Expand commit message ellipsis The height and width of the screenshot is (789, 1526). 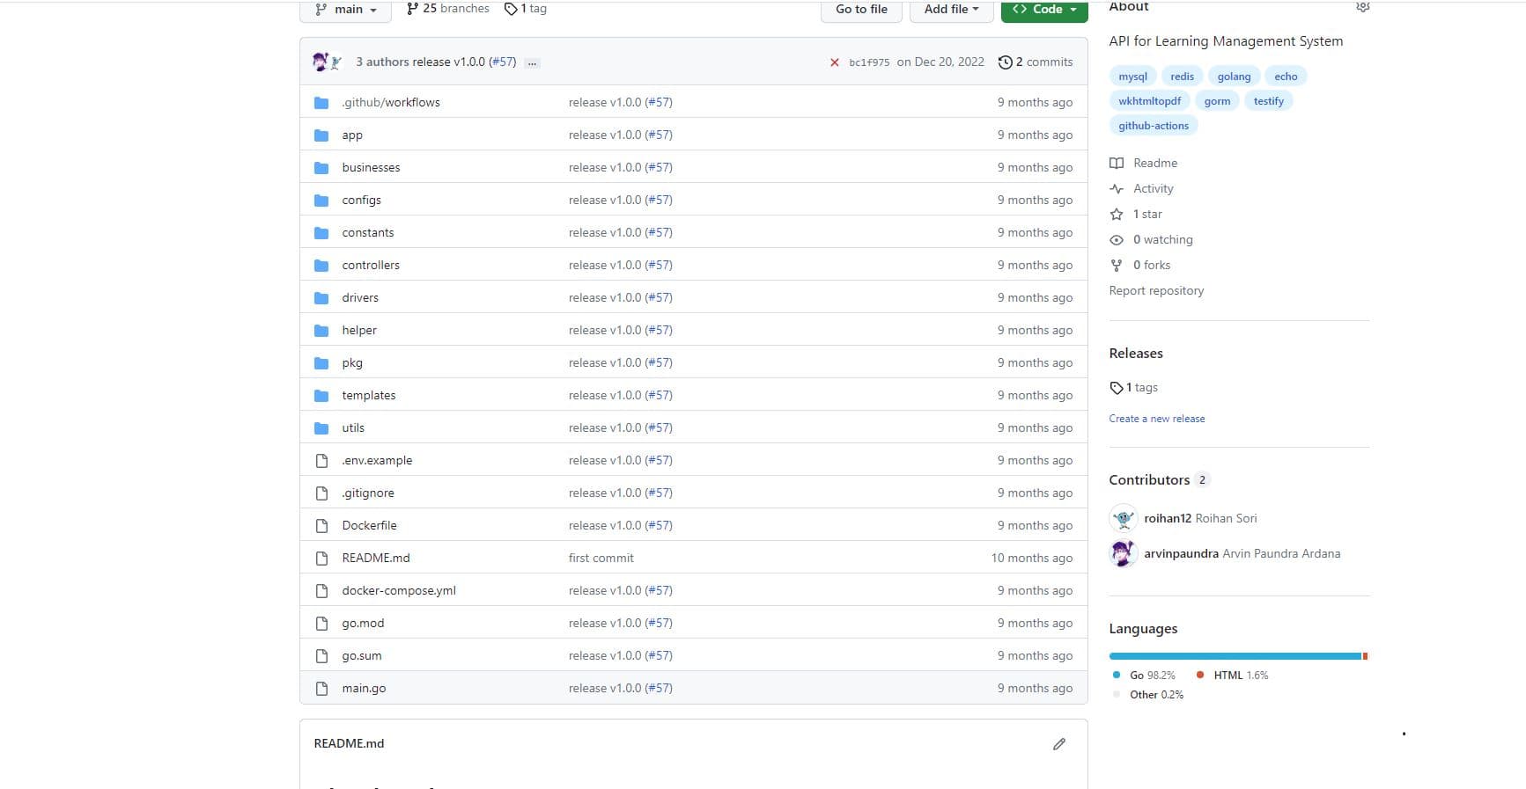pos(532,63)
